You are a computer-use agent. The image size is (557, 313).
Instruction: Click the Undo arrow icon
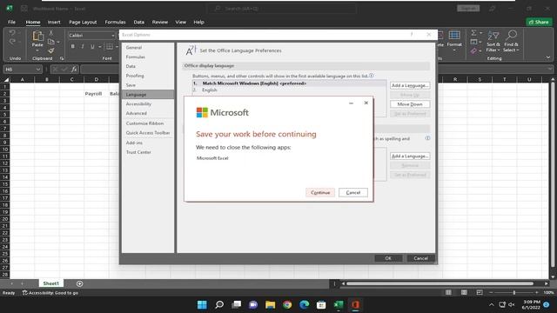pyautogui.click(x=12, y=33)
